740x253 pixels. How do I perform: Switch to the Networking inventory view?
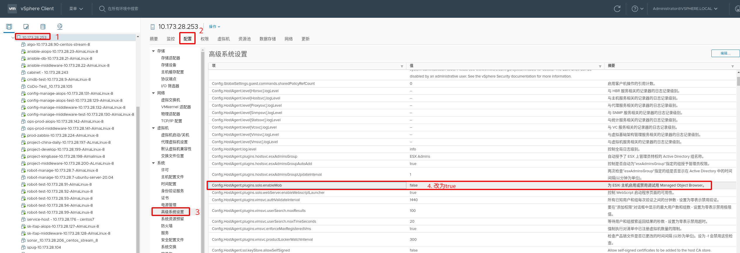[x=60, y=27]
